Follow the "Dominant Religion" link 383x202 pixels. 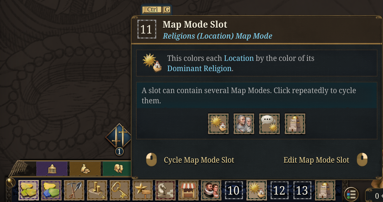pos(199,69)
